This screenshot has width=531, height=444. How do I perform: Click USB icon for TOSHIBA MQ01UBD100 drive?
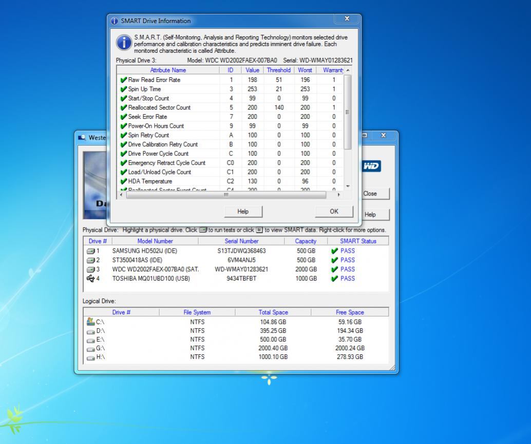(x=90, y=278)
